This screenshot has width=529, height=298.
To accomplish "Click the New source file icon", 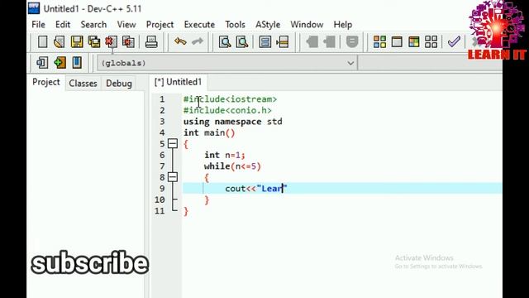I will [x=42, y=42].
